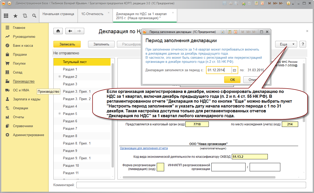Go to the home page icon button
This screenshot has width=314, height=193.
click(58, 31)
